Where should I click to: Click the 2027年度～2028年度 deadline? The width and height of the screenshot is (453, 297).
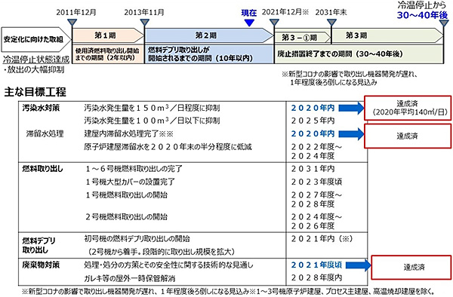(x=316, y=199)
